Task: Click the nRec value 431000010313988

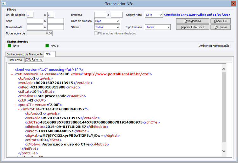Action: pos(48,87)
